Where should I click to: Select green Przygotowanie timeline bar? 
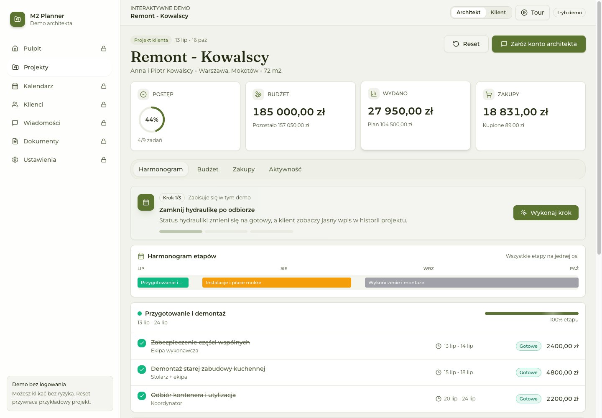tap(163, 283)
